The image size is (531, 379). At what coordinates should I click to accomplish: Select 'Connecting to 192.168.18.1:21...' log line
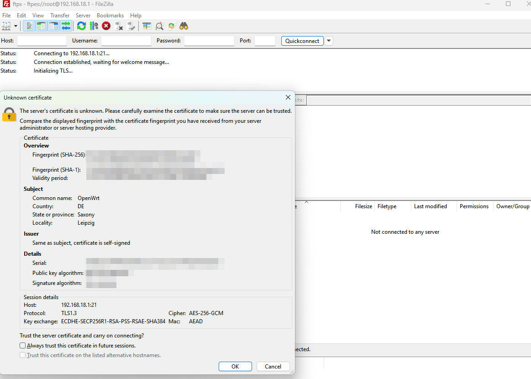[x=72, y=53]
